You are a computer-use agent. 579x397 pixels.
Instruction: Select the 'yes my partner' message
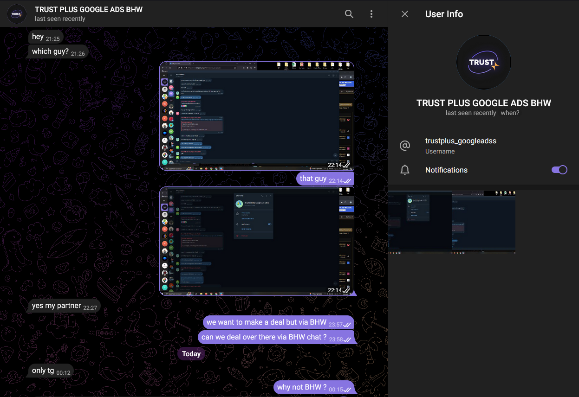click(64, 306)
